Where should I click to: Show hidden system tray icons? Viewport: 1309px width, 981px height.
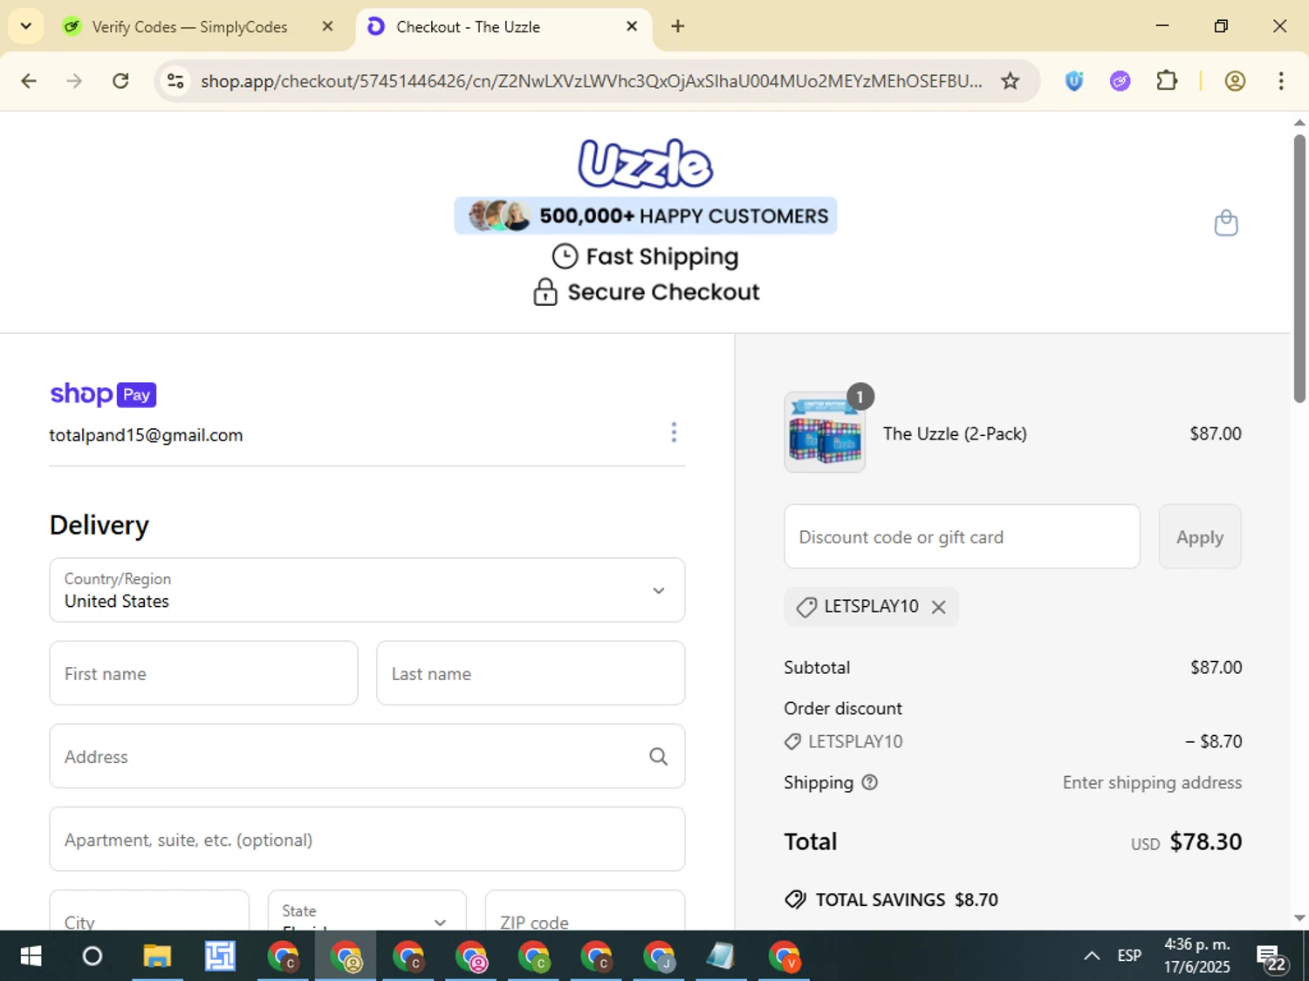pyautogui.click(x=1092, y=956)
